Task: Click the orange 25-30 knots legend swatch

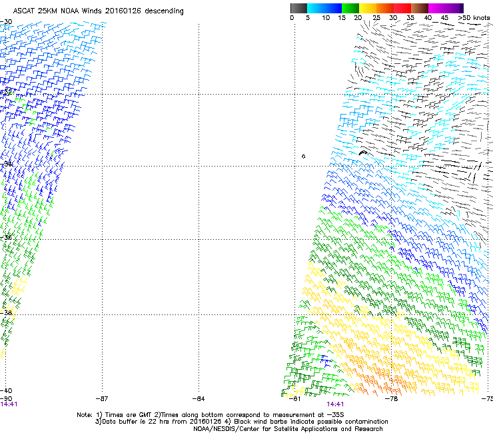Action: [x=385, y=8]
